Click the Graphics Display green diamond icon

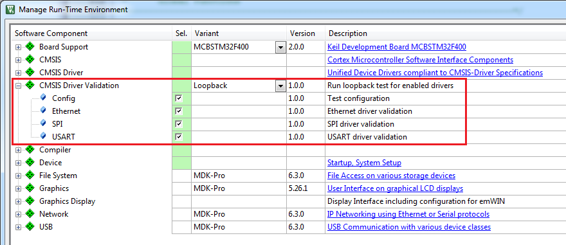click(x=30, y=201)
